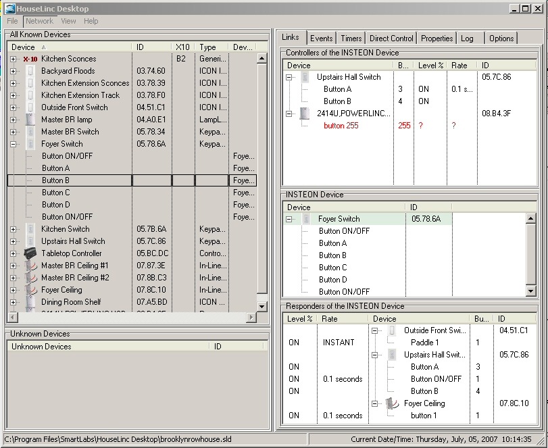This screenshot has height=448, width=548.
Task: Click the Backyard Floods device icon
Action: (x=31, y=71)
